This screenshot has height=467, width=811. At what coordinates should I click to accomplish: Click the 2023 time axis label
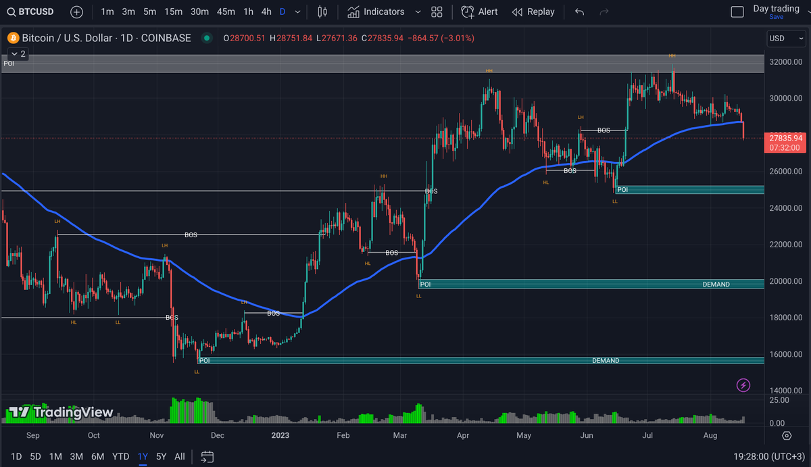[279, 435]
